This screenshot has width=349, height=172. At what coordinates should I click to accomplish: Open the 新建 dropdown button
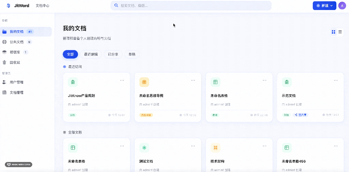pyautogui.click(x=324, y=5)
